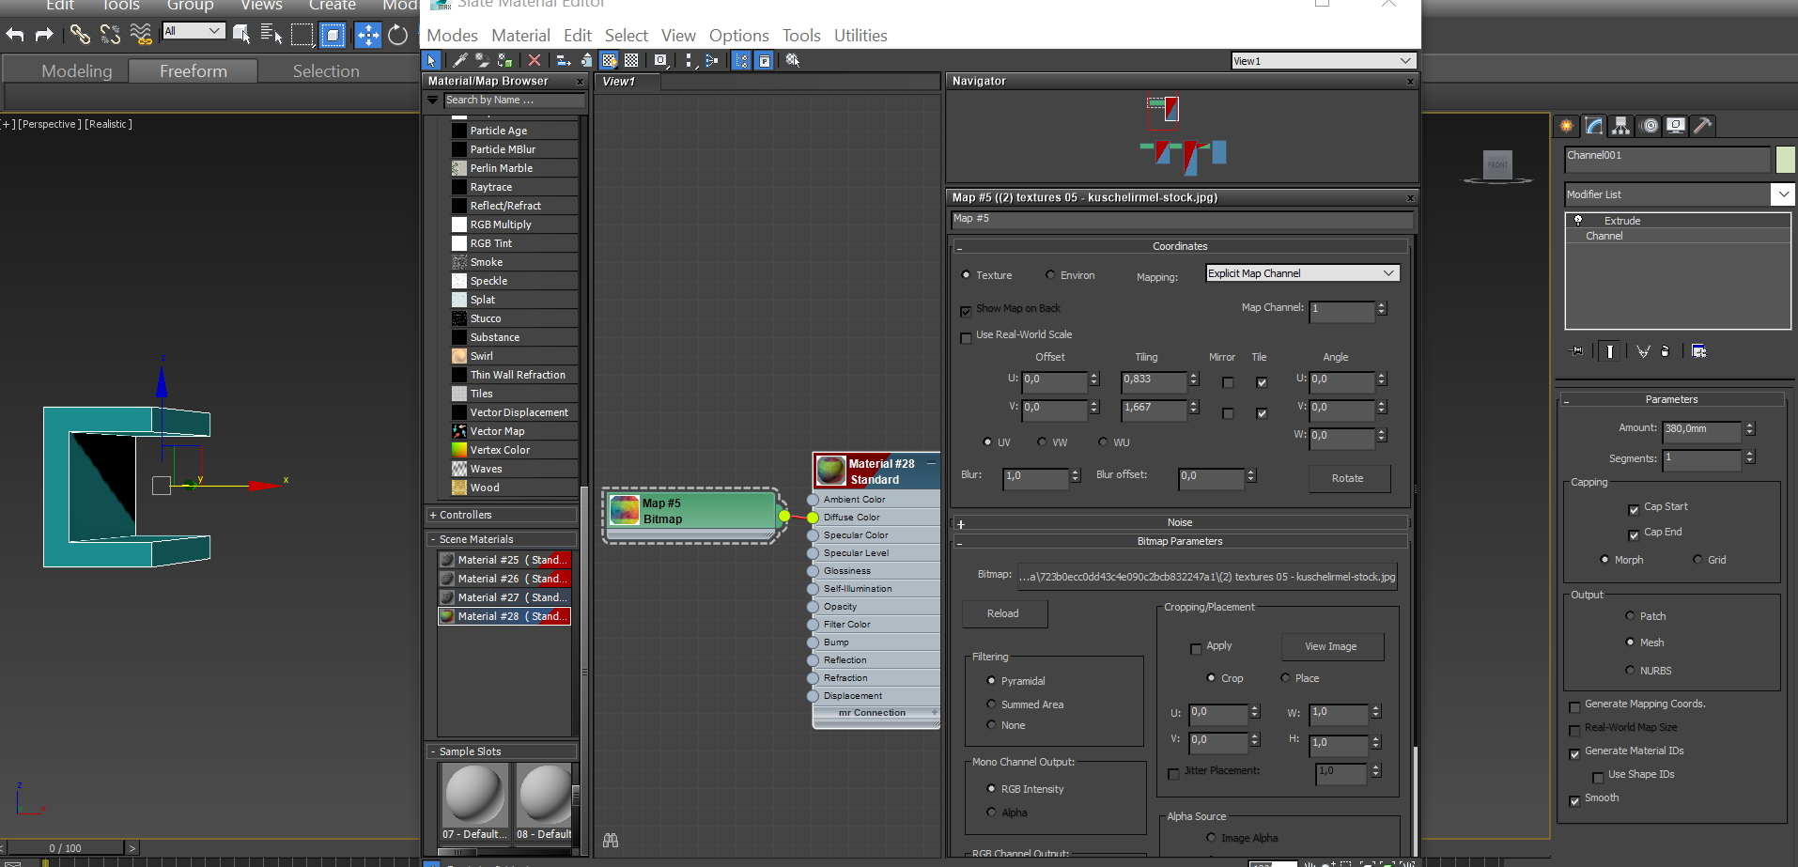
Task: Activate the Select tool arrow in Slate editor
Action: [430, 59]
